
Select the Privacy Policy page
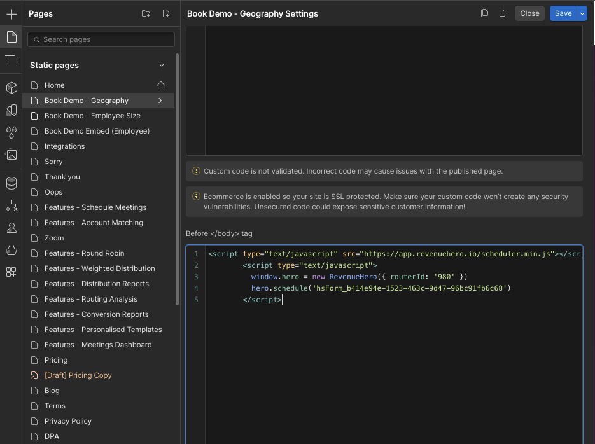[x=98, y=421]
